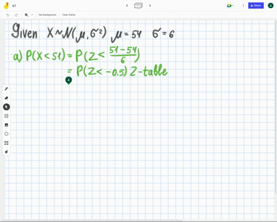Insert an image

[x=6, y=125]
